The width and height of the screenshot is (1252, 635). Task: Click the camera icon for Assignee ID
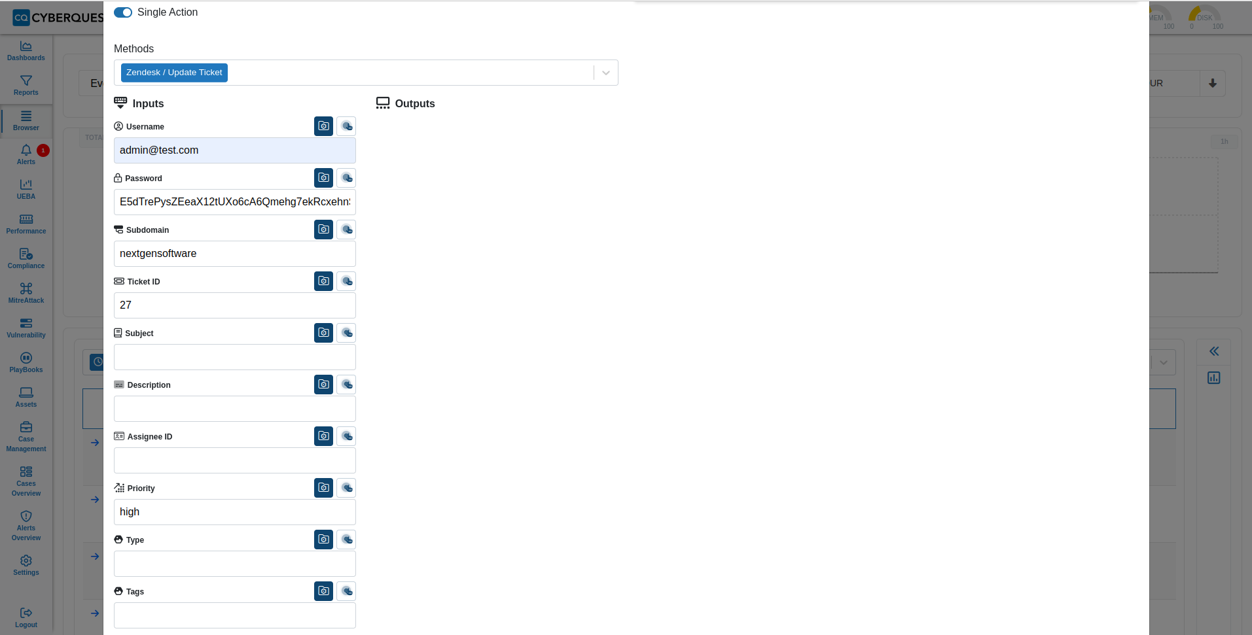323,436
